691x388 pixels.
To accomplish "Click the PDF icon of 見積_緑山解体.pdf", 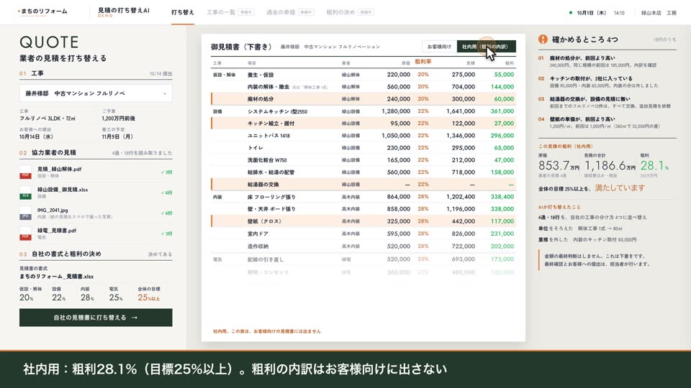I will coord(26,172).
